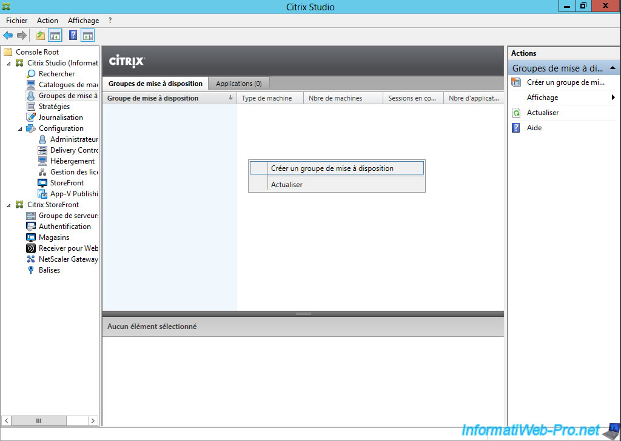Open the Fichier menu
The image size is (621, 441).
point(16,21)
